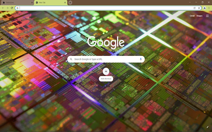This screenshot has width=212, height=132.
Task: Close the New Tab tab
Action: (65, 3)
